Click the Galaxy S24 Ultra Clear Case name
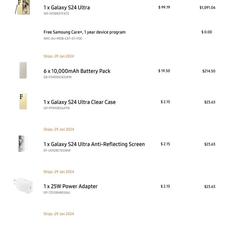Image resolution: width=228 pixels, height=230 pixels. (80, 102)
